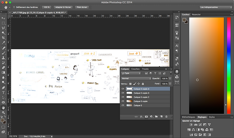Open the status bar info arrow menu
The width and height of the screenshot is (234, 138).
(52, 137)
